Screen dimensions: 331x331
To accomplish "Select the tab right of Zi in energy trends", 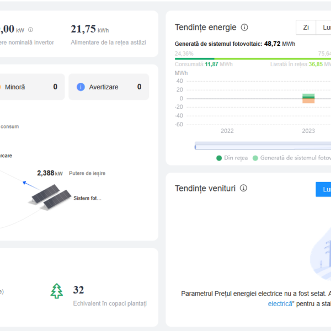I will [x=325, y=28].
